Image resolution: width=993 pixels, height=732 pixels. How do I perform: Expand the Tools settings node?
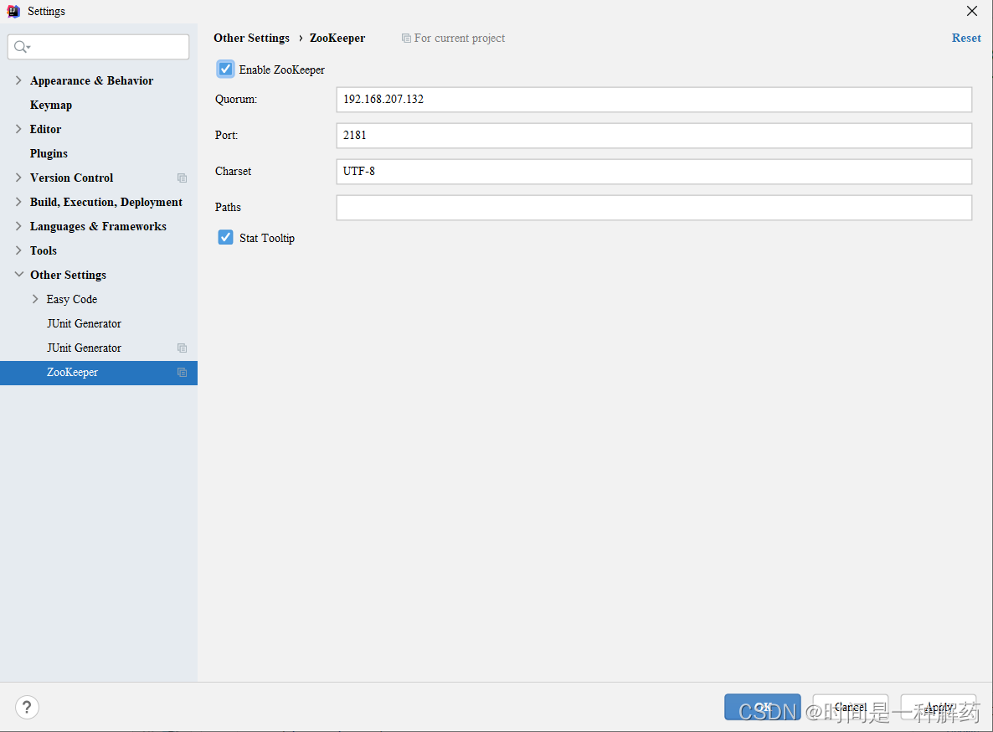coord(18,250)
